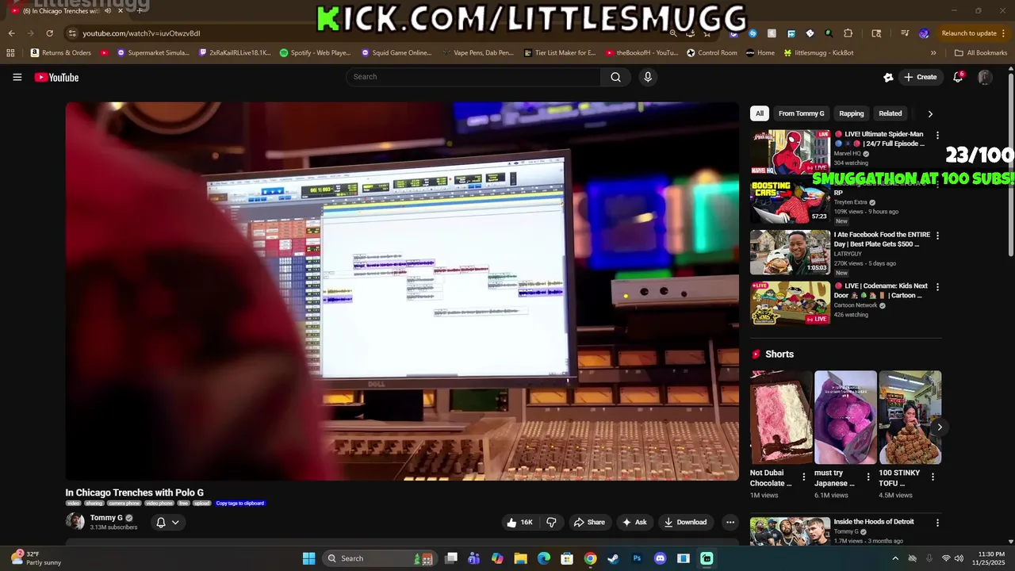Dislike the video with thumbs down

point(551,522)
